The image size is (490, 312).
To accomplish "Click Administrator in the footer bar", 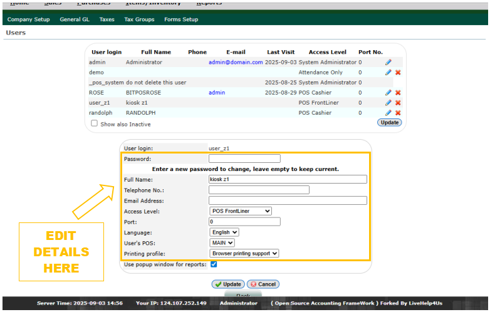I will click(239, 303).
